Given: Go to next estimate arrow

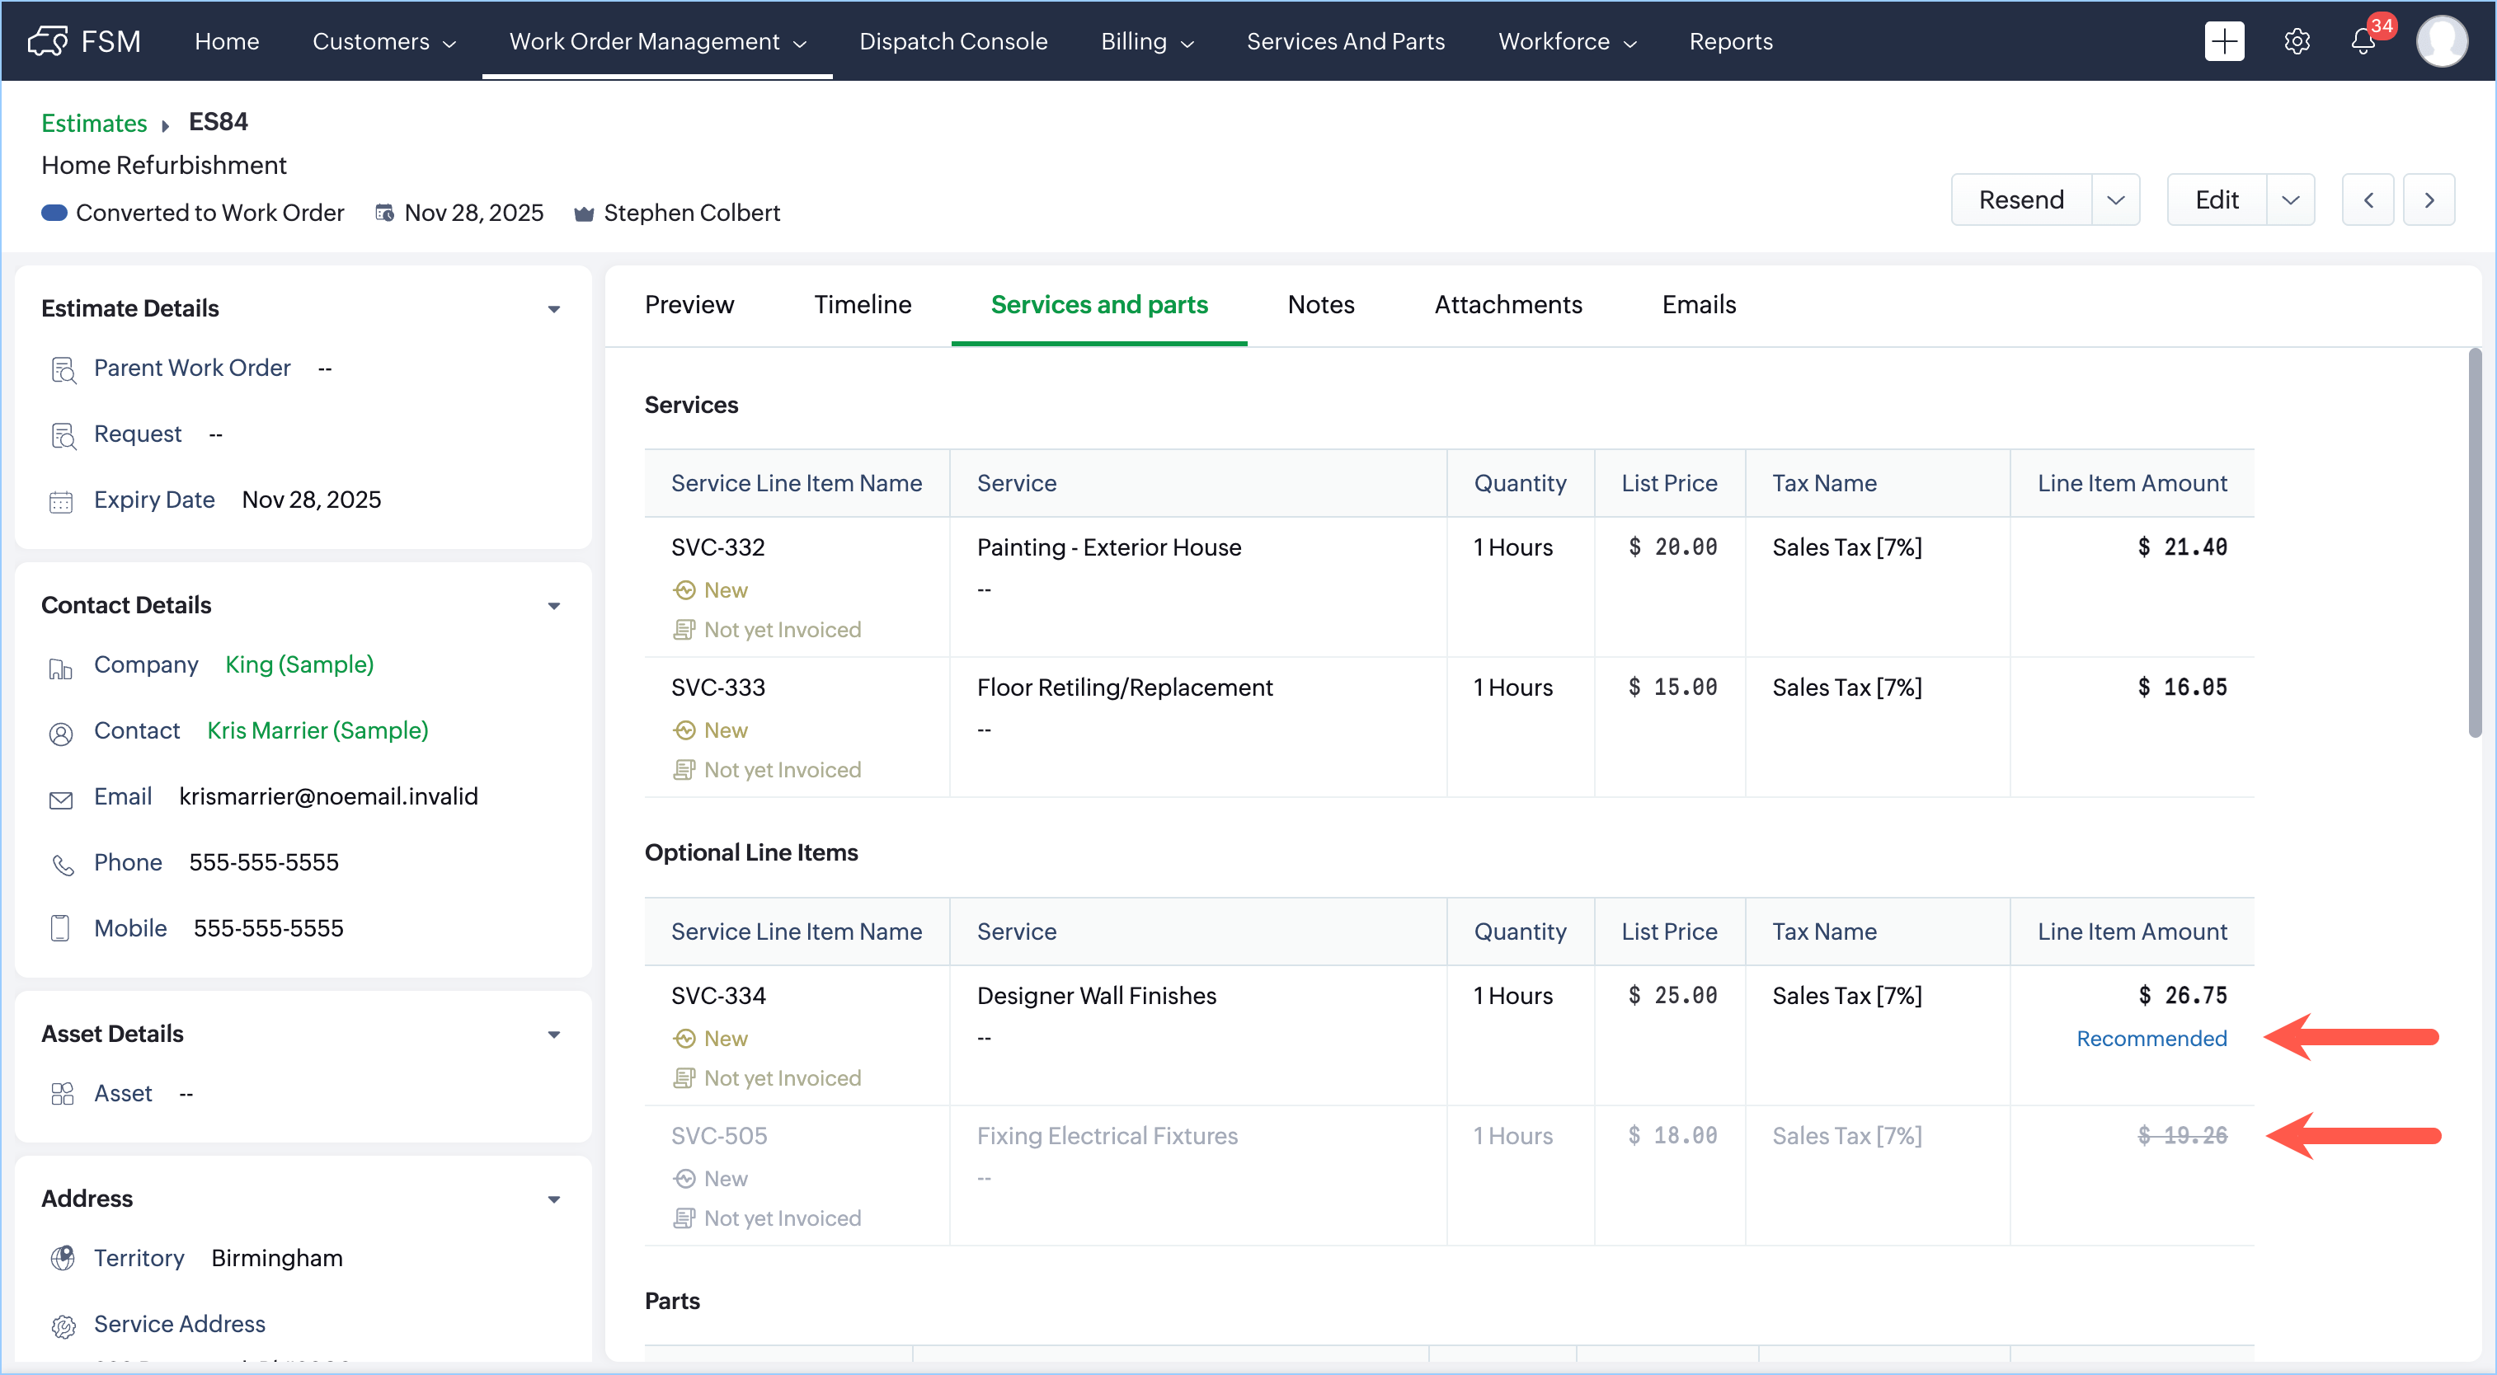Looking at the screenshot, I should tap(2429, 199).
